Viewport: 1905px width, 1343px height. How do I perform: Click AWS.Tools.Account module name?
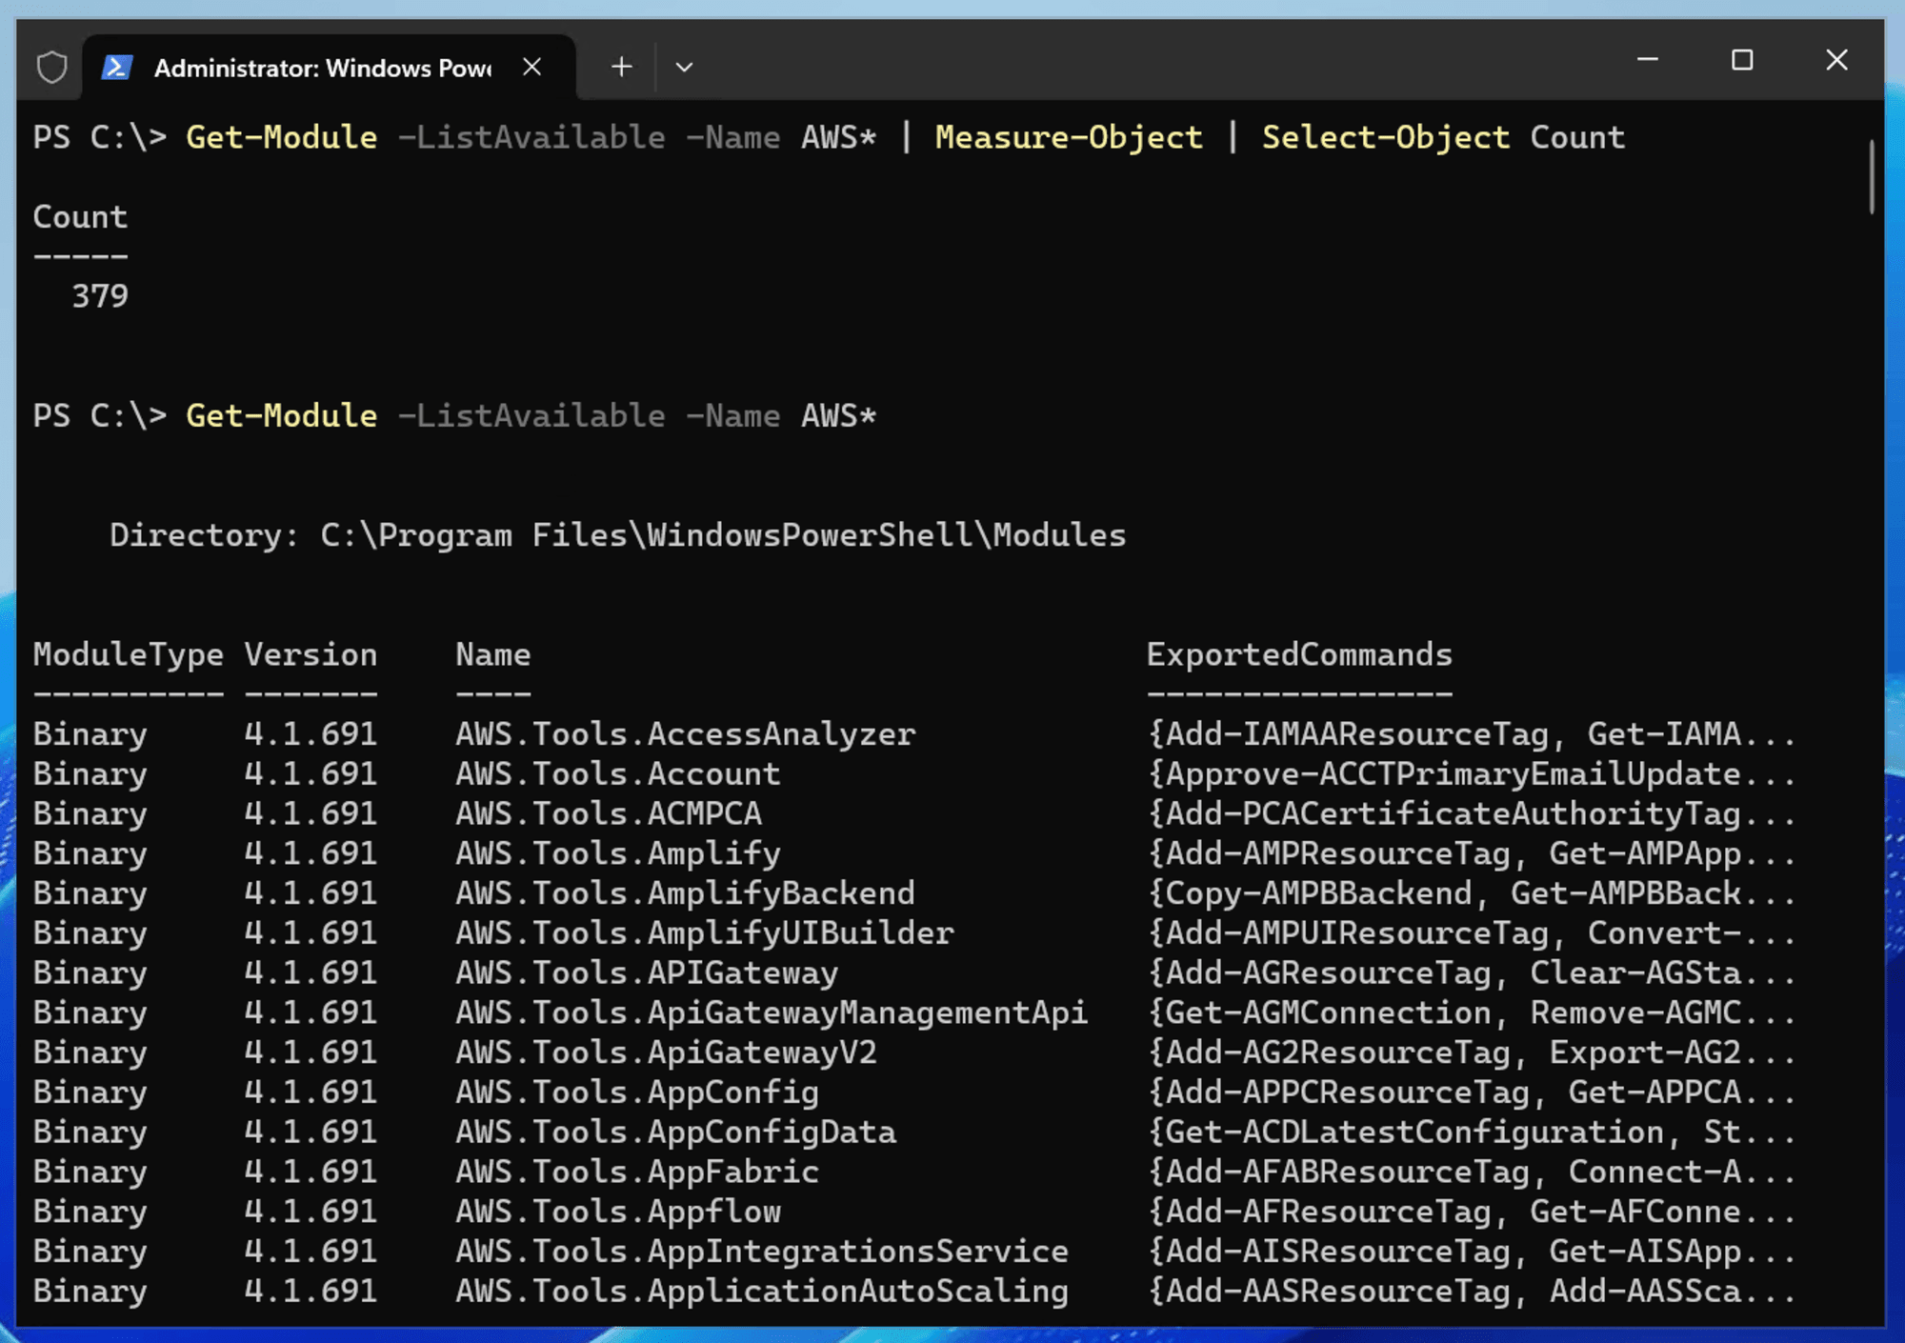point(617,774)
